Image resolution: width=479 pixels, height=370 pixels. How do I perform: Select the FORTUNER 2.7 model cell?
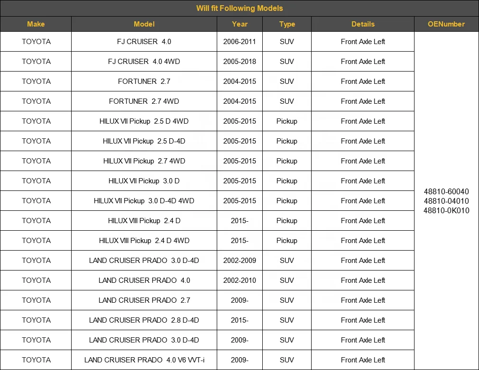coord(144,81)
